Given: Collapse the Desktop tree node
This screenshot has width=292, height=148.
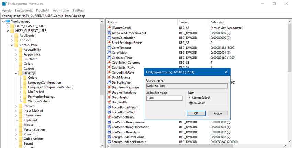Looking at the screenshot, I should pos(16,73).
